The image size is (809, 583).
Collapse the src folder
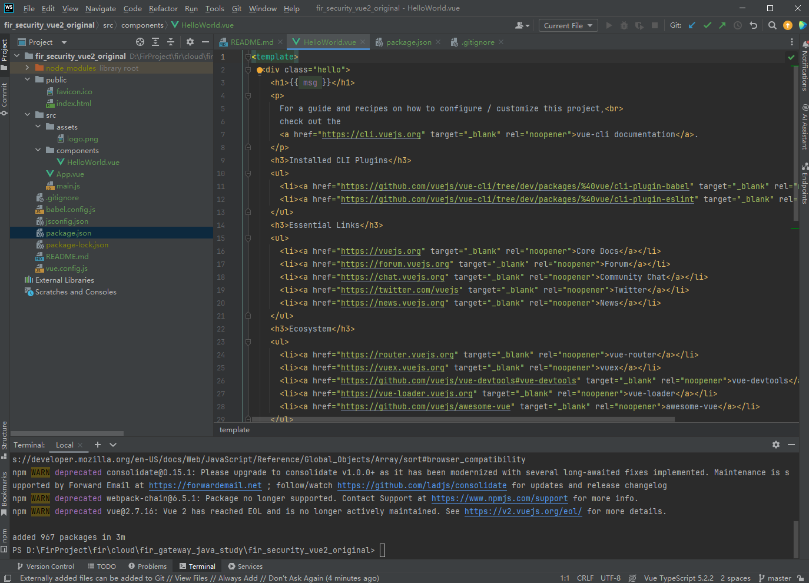pos(27,115)
